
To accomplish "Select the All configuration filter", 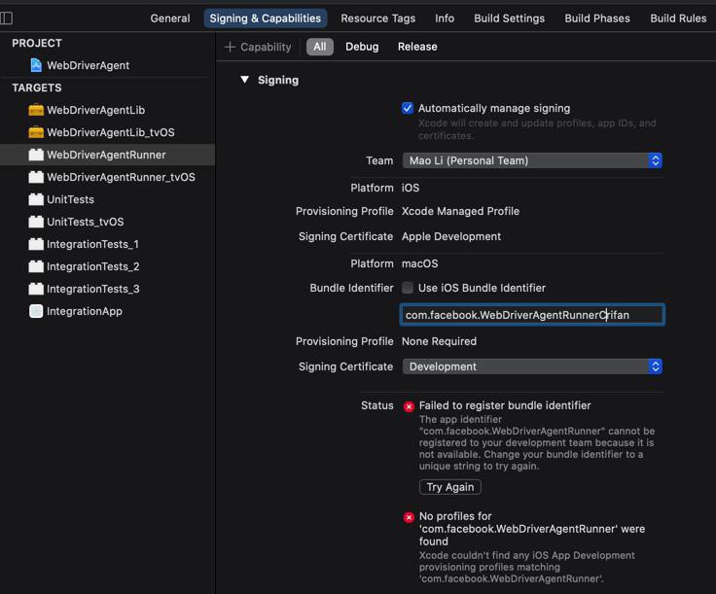I will (320, 47).
